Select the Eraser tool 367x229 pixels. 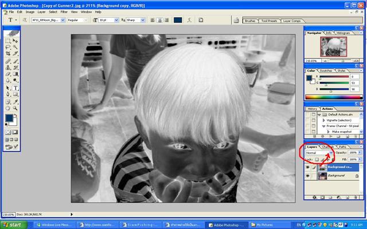coord(8,74)
